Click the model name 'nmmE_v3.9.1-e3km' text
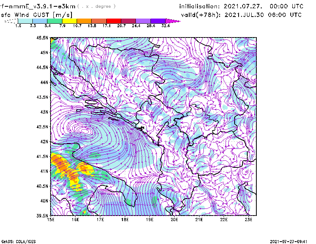This screenshot has height=244, width=316. [42, 6]
